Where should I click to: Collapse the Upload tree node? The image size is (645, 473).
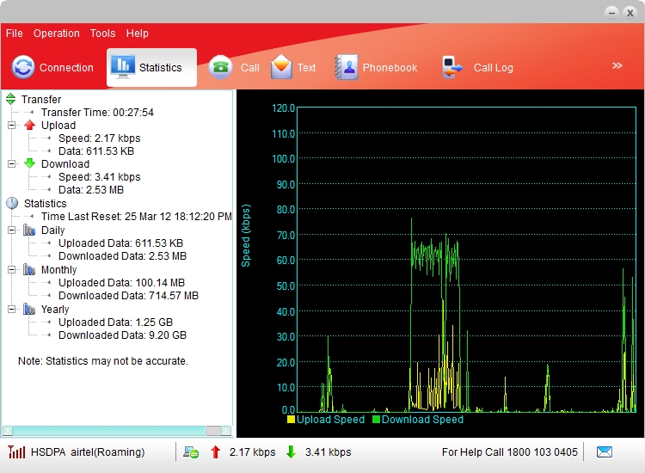[x=12, y=126]
